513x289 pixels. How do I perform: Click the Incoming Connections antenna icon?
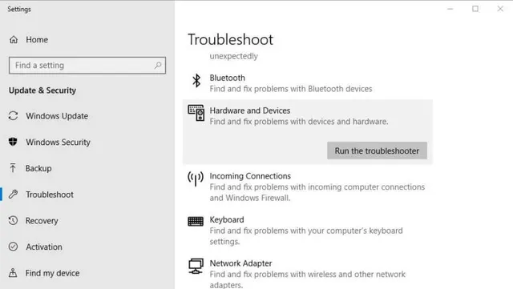[x=196, y=179]
